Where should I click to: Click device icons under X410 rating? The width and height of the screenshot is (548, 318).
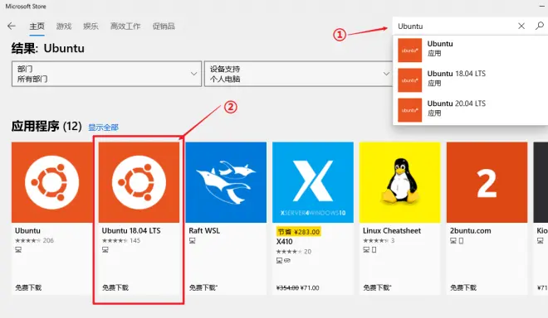283,261
